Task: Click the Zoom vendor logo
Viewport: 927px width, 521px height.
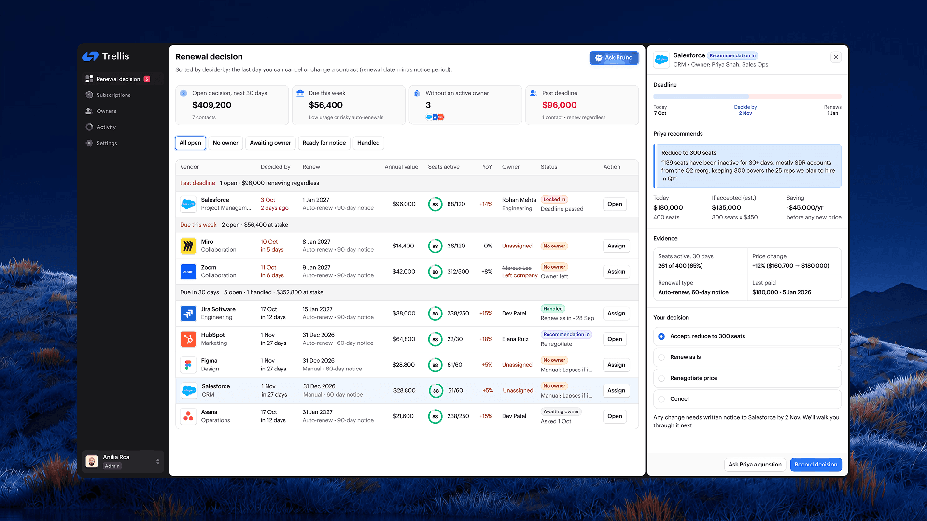Action: [188, 272]
